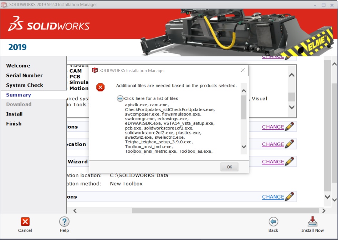338x240 pixels.
Task: Click pencil icon beside Wizard CHANGE link
Action: pyautogui.click(x=289, y=161)
